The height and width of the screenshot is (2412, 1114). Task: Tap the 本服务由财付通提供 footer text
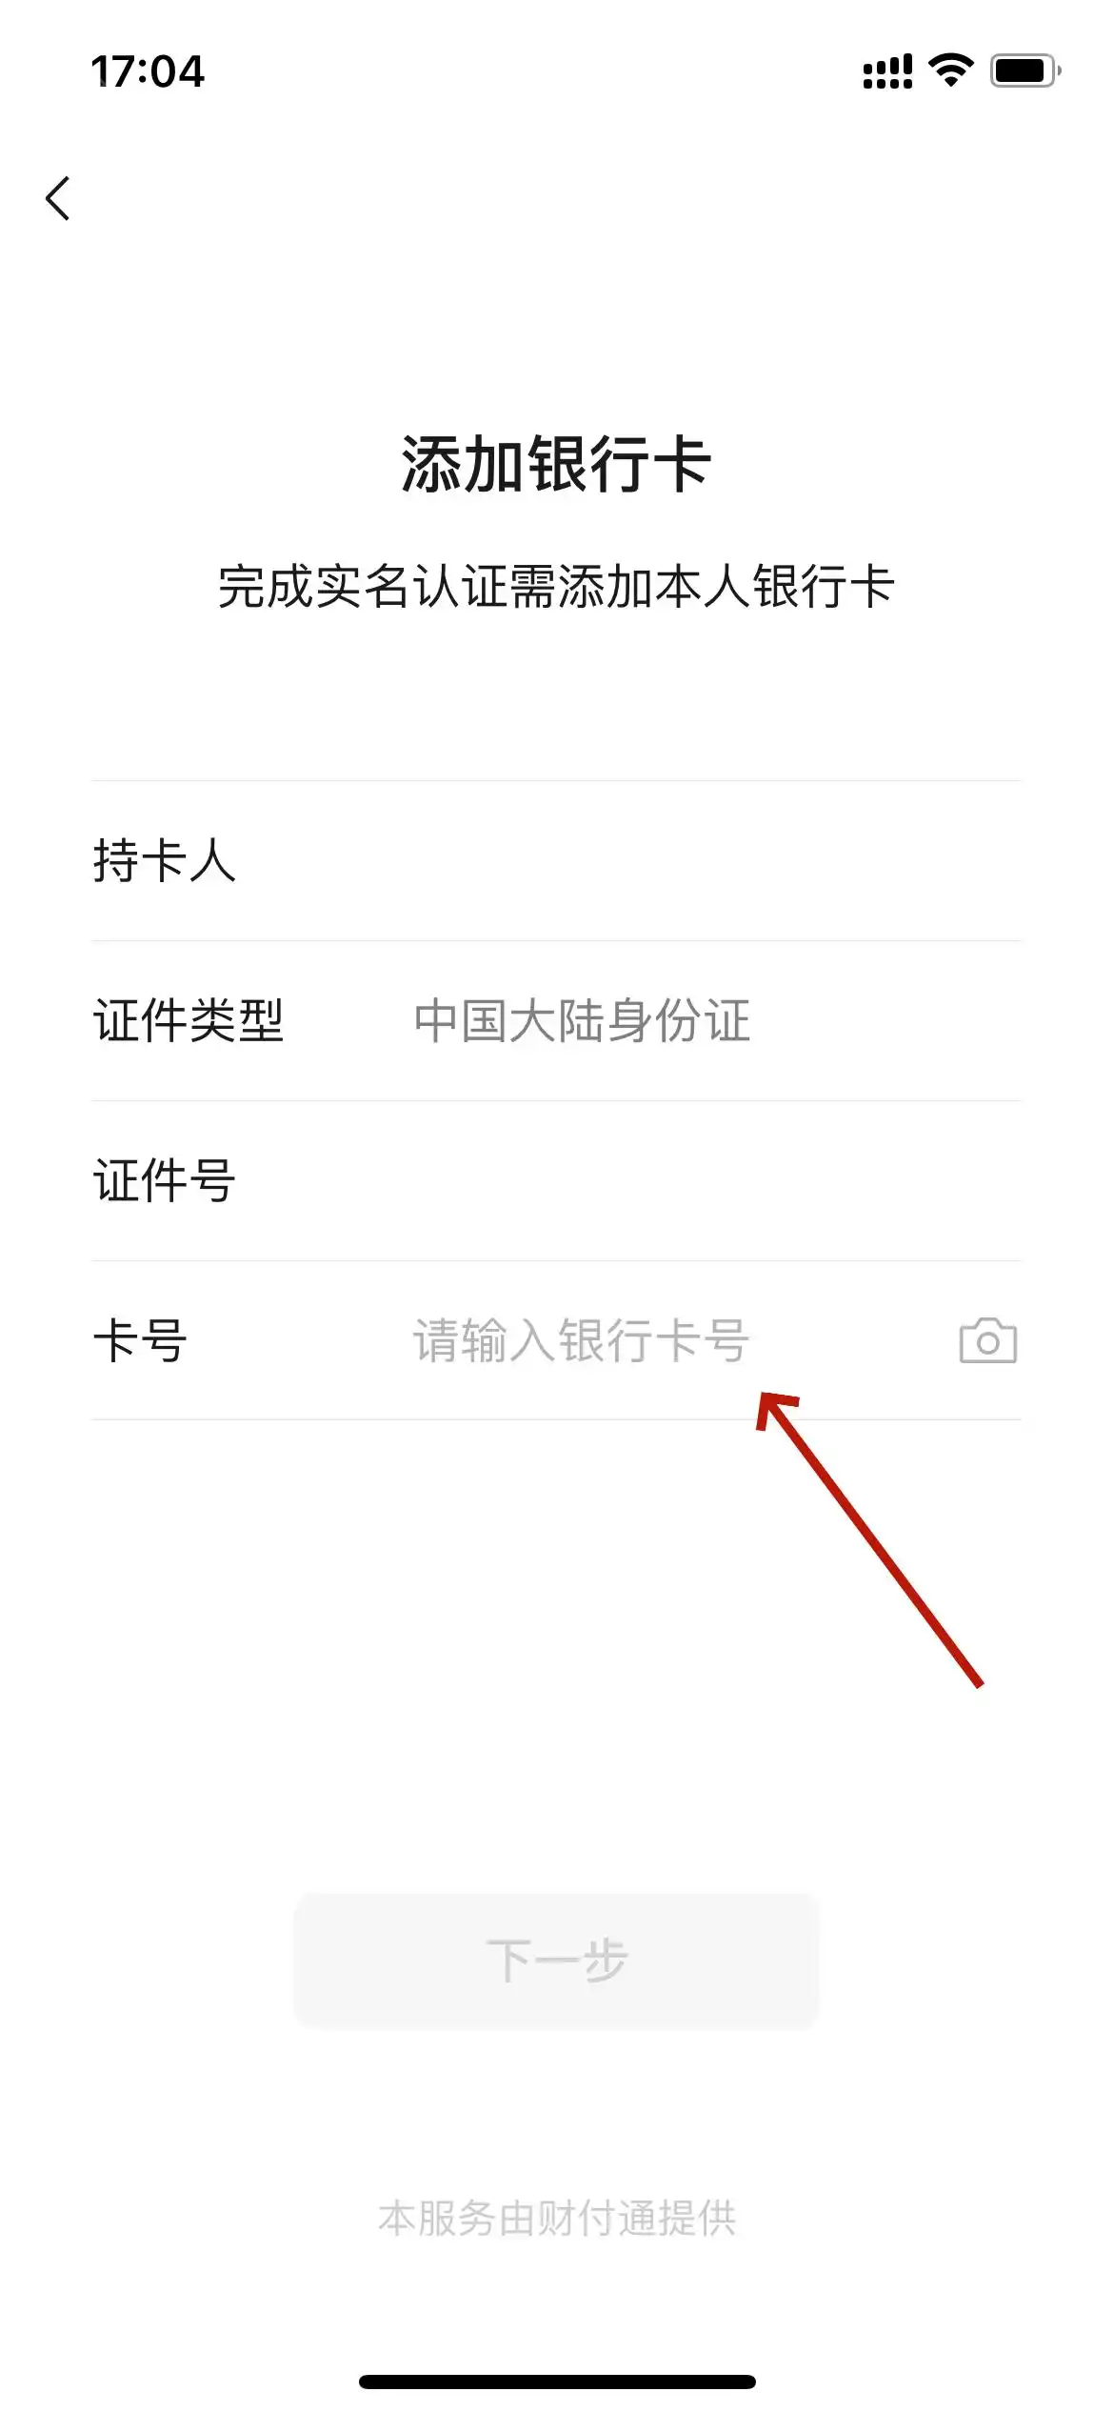click(557, 2218)
